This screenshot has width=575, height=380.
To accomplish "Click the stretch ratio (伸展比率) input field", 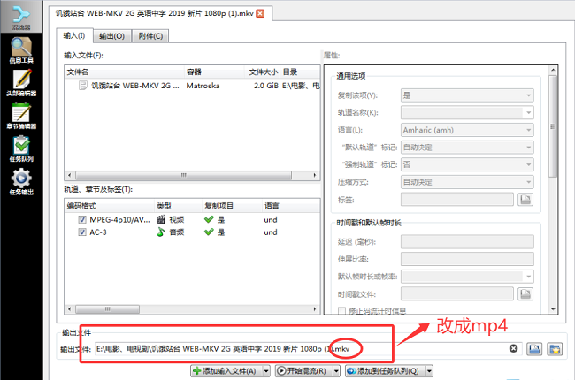I will coord(467,259).
